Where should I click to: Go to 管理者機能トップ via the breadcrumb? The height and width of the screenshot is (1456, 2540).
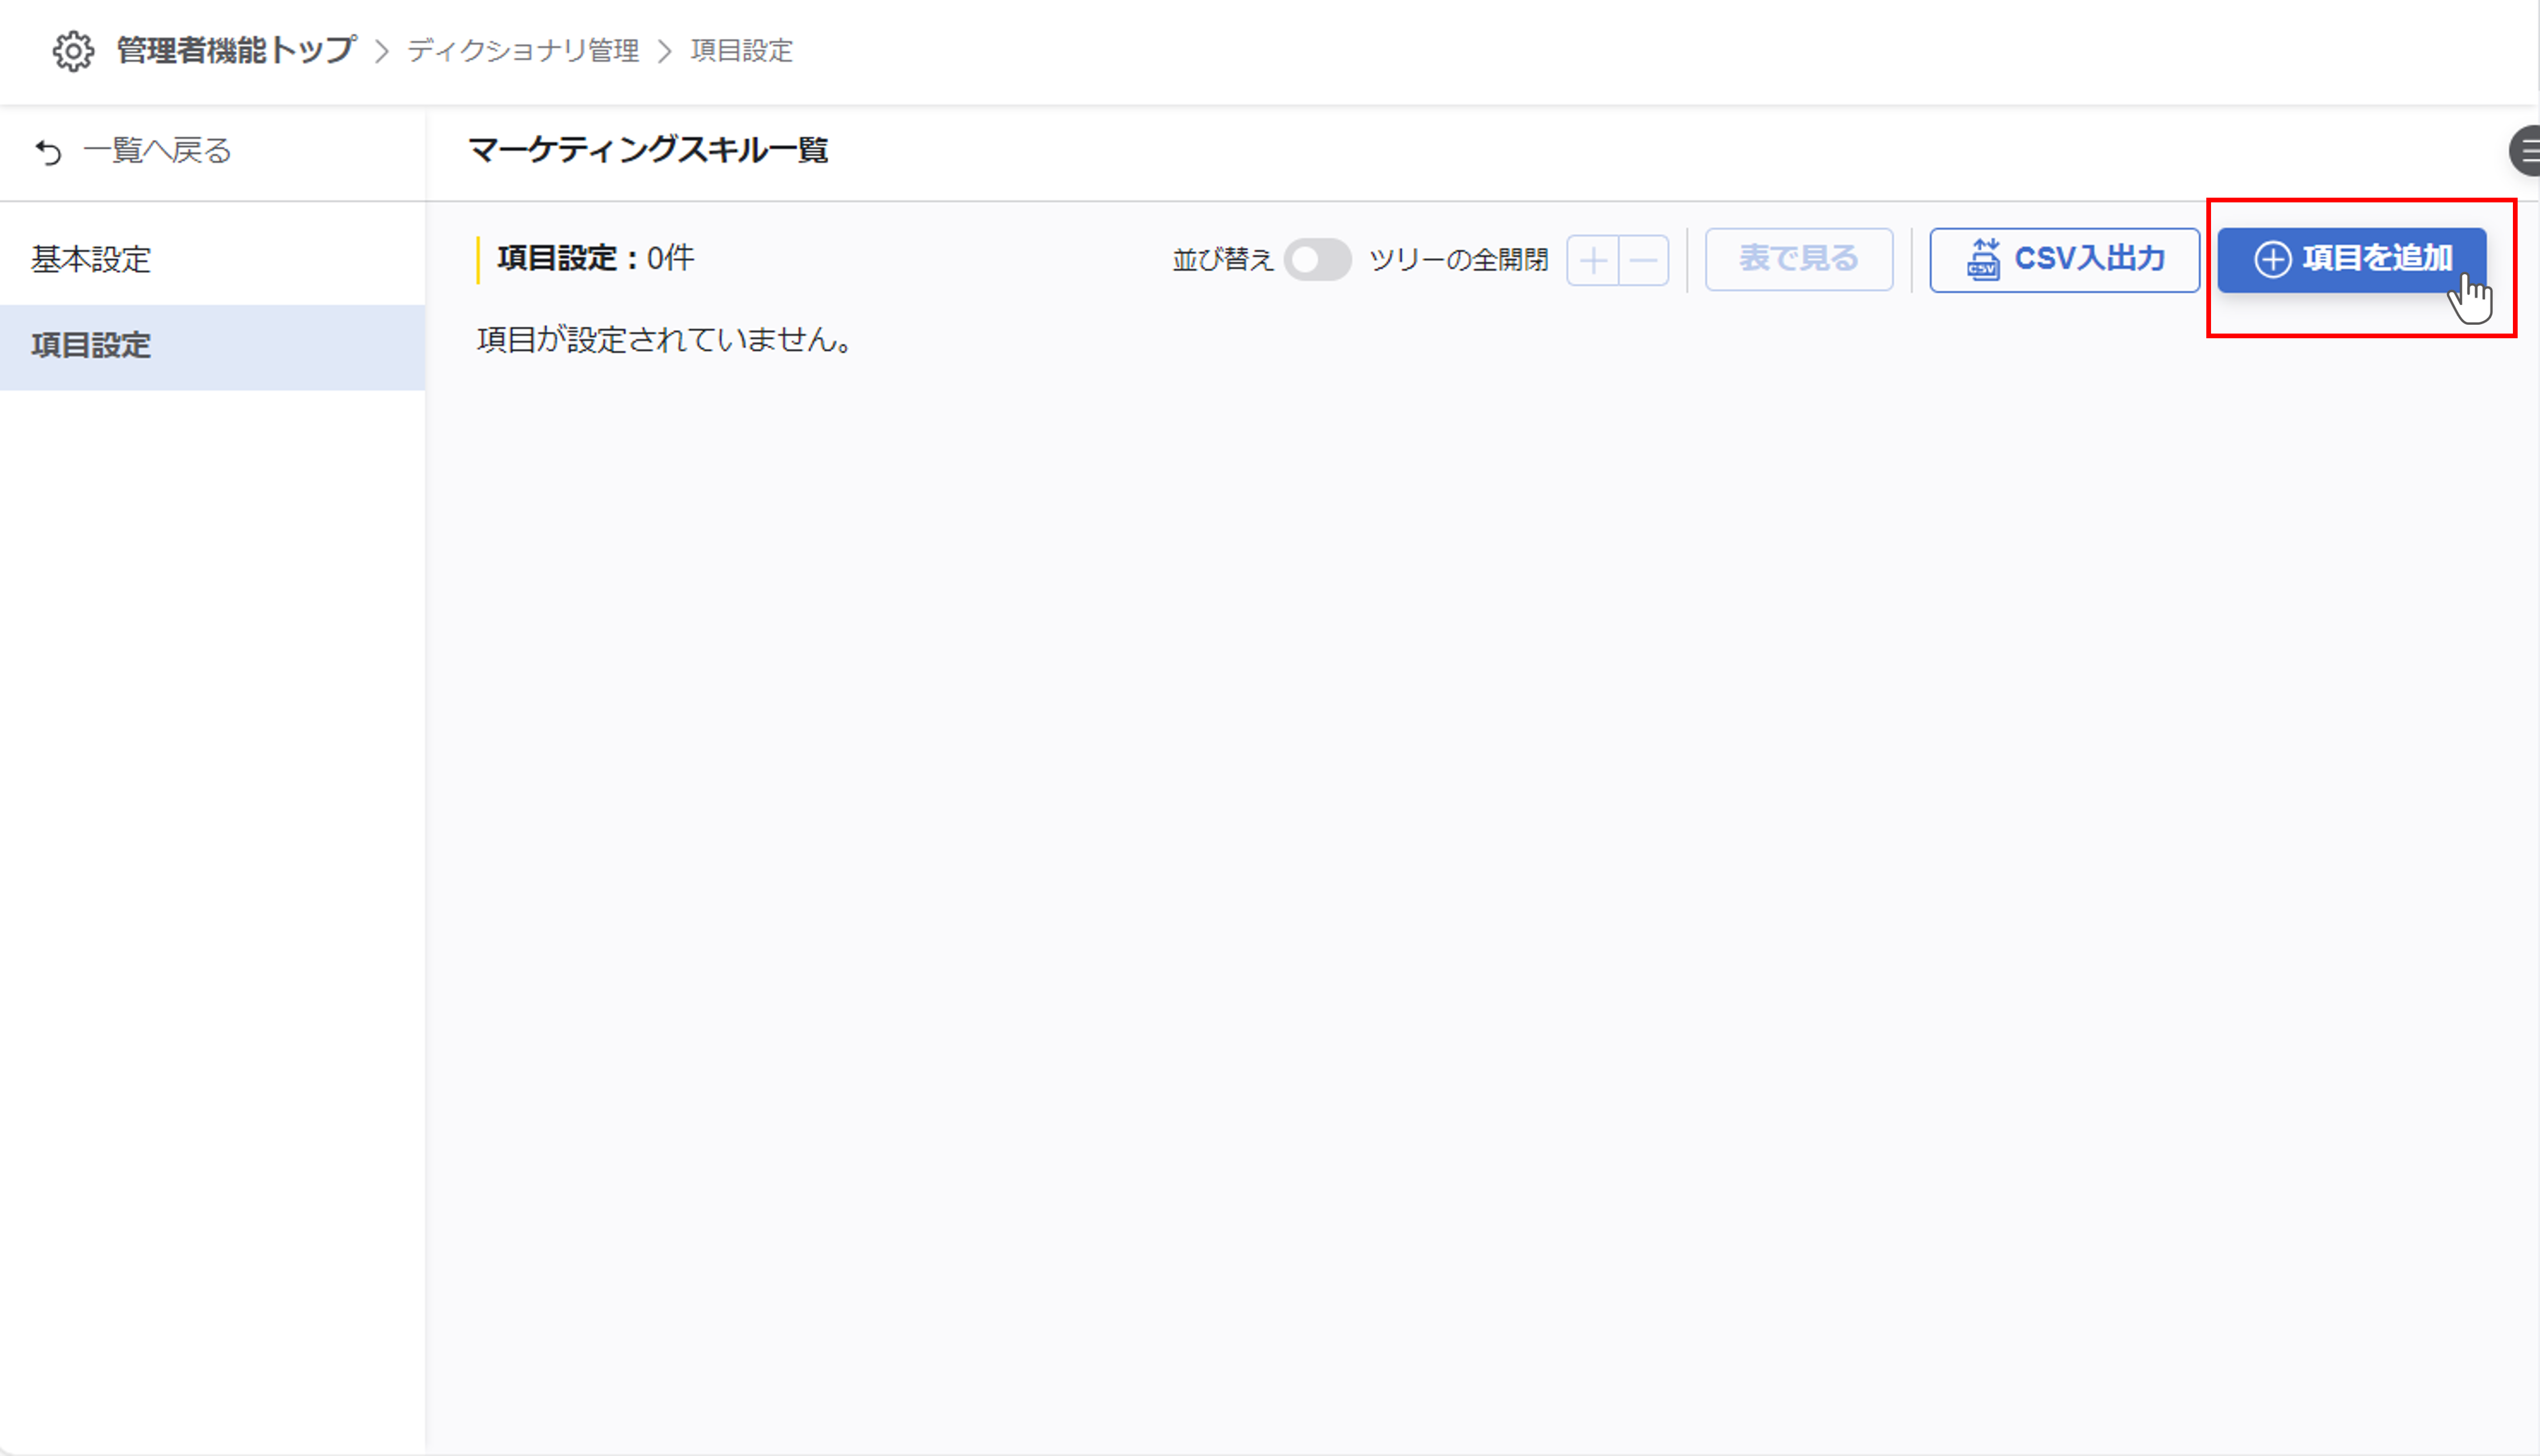(236, 50)
